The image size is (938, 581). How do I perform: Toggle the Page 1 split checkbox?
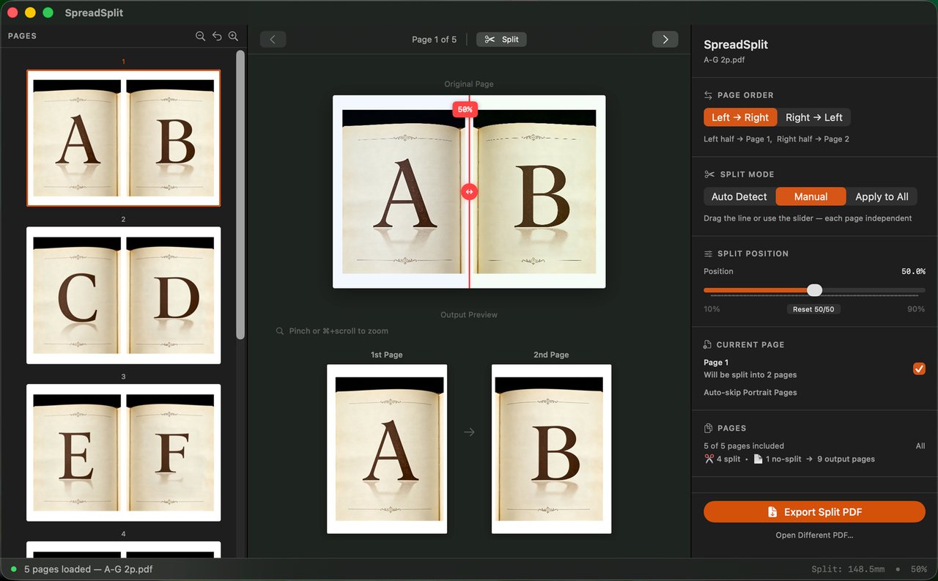coord(919,369)
